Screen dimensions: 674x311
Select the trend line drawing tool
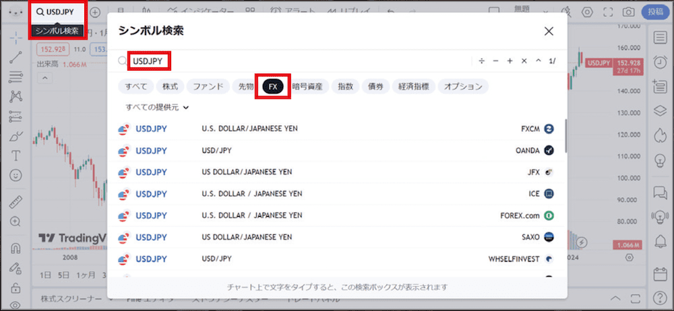16,57
